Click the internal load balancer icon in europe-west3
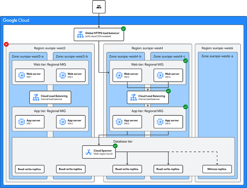 [36, 97]
